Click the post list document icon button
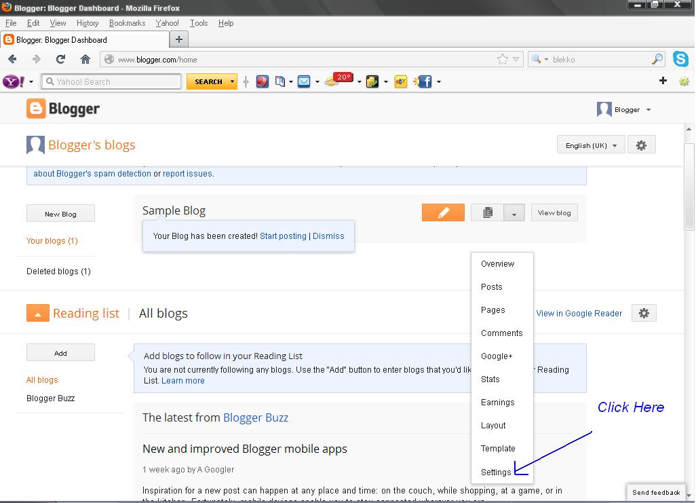Image resolution: width=696 pixels, height=503 pixels. 487,213
